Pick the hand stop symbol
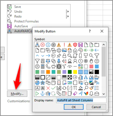 [91, 61]
